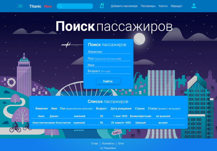Image resolution: width=217 pixels, height=151 pixels.
Task: Open the Добавить пассажира menu item
Action: point(124,6)
